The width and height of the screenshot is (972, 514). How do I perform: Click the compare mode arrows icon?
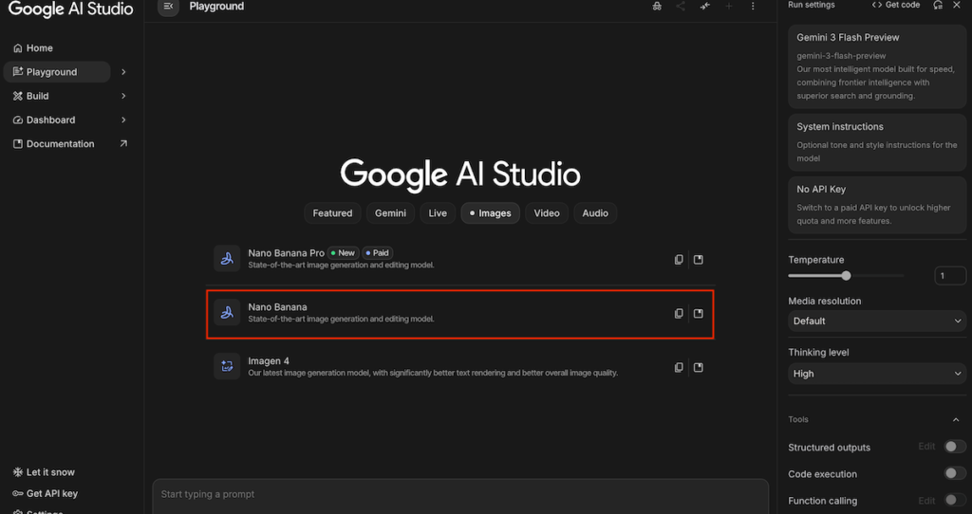click(x=705, y=7)
